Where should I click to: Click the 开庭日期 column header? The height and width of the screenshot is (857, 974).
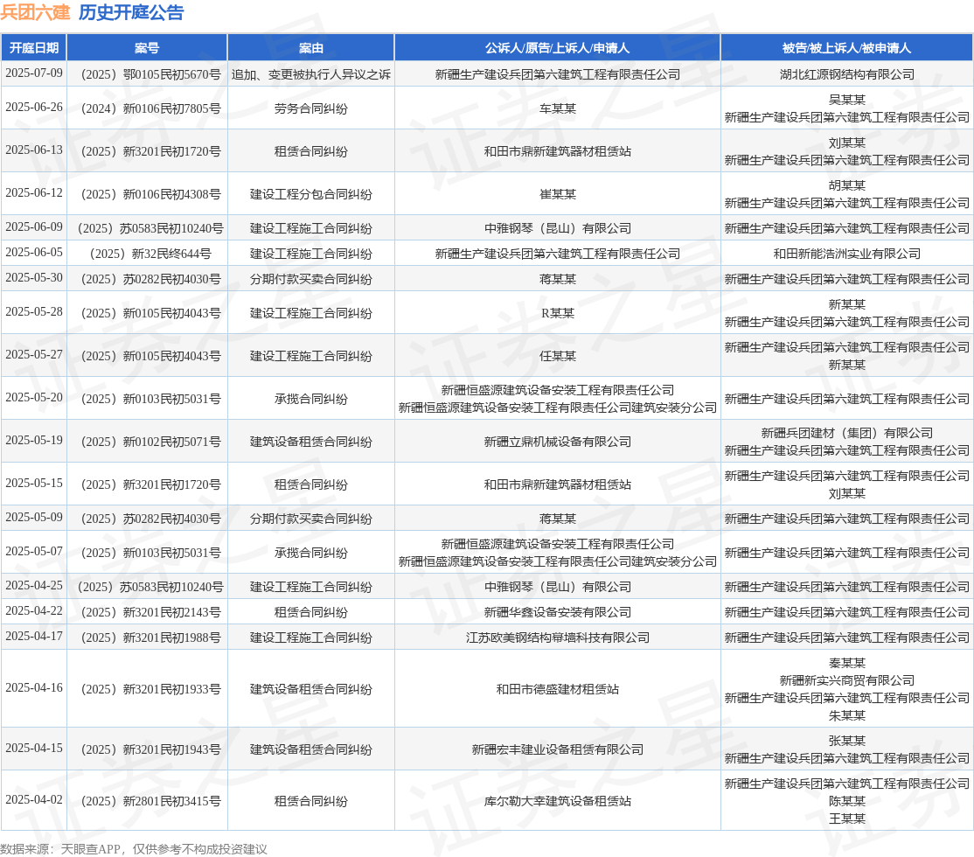tap(33, 48)
